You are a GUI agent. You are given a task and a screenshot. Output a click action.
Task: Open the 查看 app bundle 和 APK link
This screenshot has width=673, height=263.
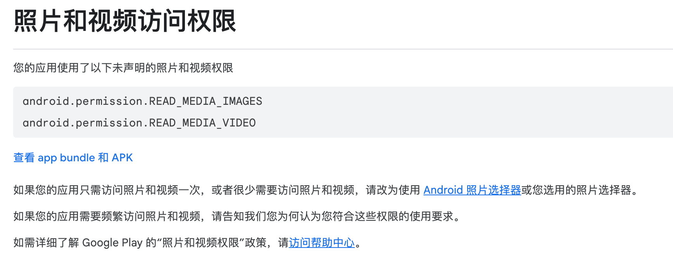[x=73, y=158]
